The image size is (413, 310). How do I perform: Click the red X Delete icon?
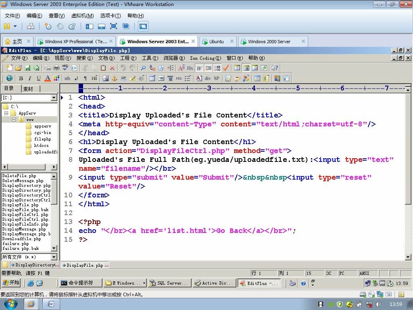pos(112,68)
